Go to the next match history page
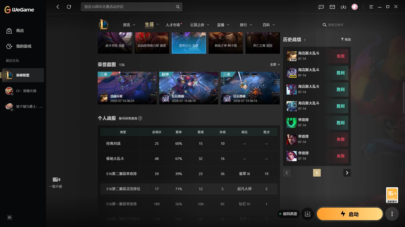 pos(347,173)
